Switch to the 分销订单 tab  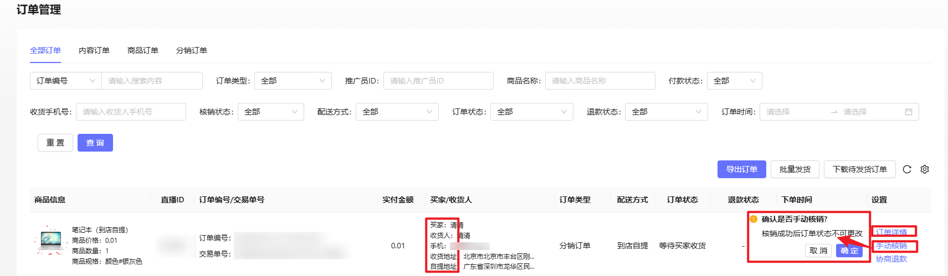[192, 50]
